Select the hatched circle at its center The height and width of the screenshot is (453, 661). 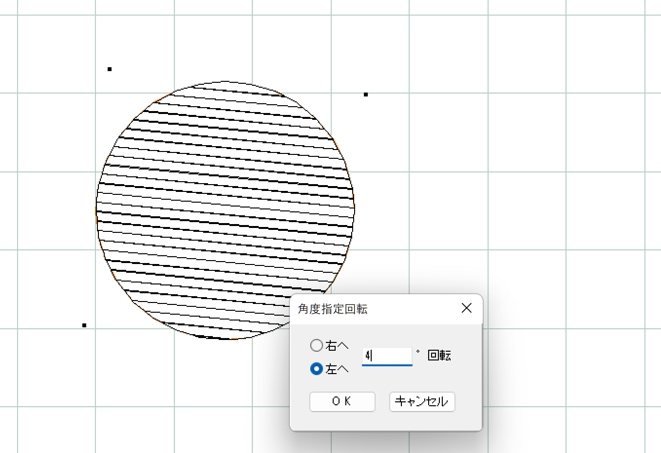tap(225, 210)
